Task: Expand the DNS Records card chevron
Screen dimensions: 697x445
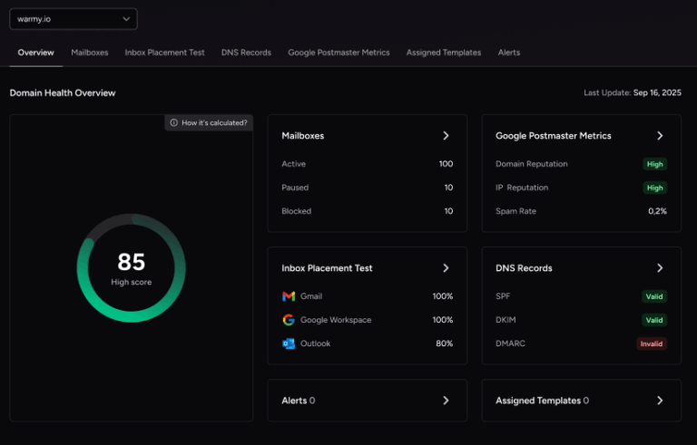Action: point(660,267)
